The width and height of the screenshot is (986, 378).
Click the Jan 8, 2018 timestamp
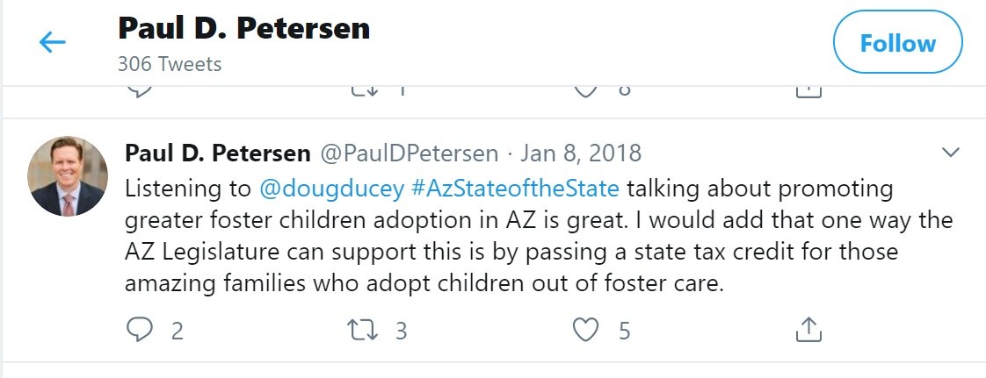(x=581, y=153)
